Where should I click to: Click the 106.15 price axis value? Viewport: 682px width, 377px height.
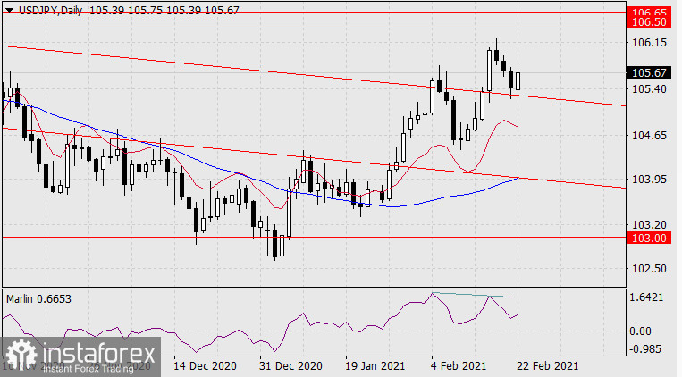click(x=649, y=43)
